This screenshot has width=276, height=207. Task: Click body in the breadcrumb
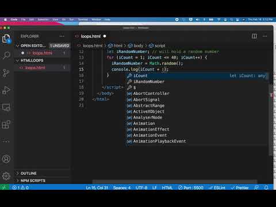[x=136, y=45]
